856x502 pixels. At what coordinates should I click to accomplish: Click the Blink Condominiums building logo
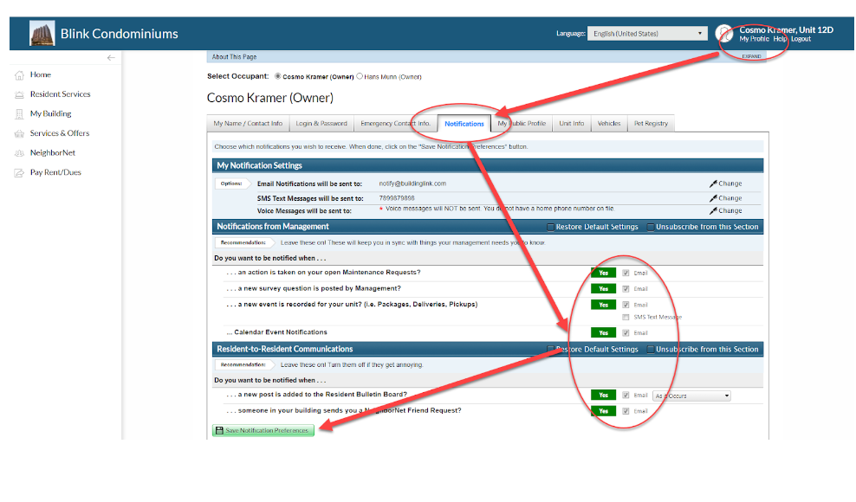coord(42,33)
